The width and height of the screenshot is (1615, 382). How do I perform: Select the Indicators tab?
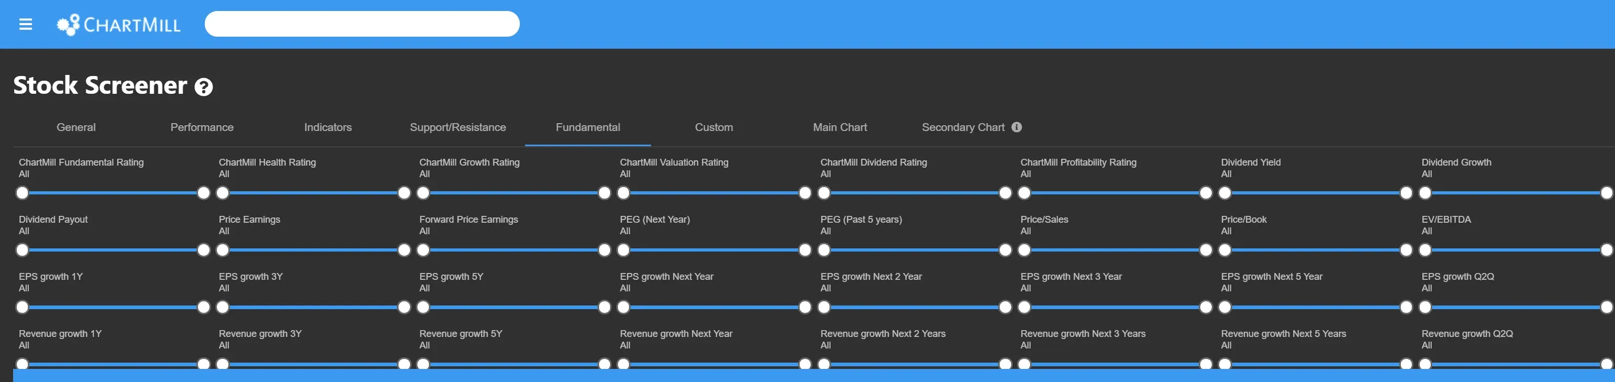328,127
